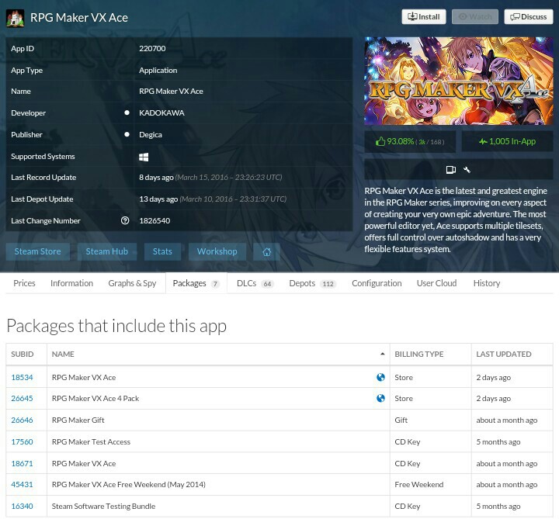Switch to the DLCs tab
The width and height of the screenshot is (559, 519).
pyautogui.click(x=255, y=283)
